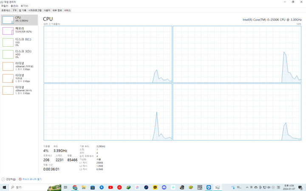306x191 pixels.
Task: Open the Resource Monitor (리소스 모니터 열기) link
Action: [30, 179]
